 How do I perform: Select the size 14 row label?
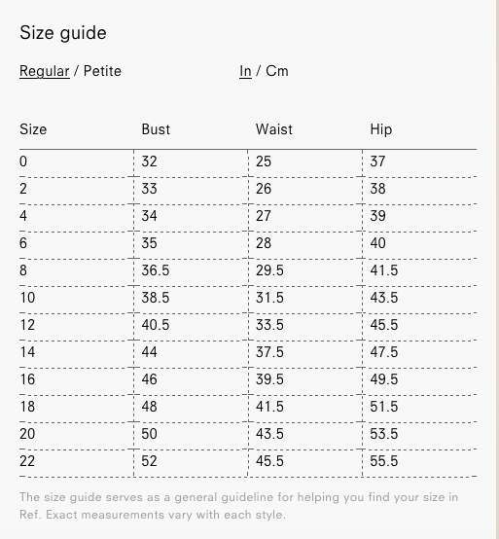click(27, 352)
